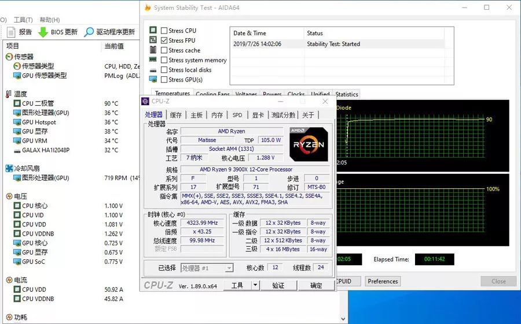Enable the Stress cache checkbox

164,50
